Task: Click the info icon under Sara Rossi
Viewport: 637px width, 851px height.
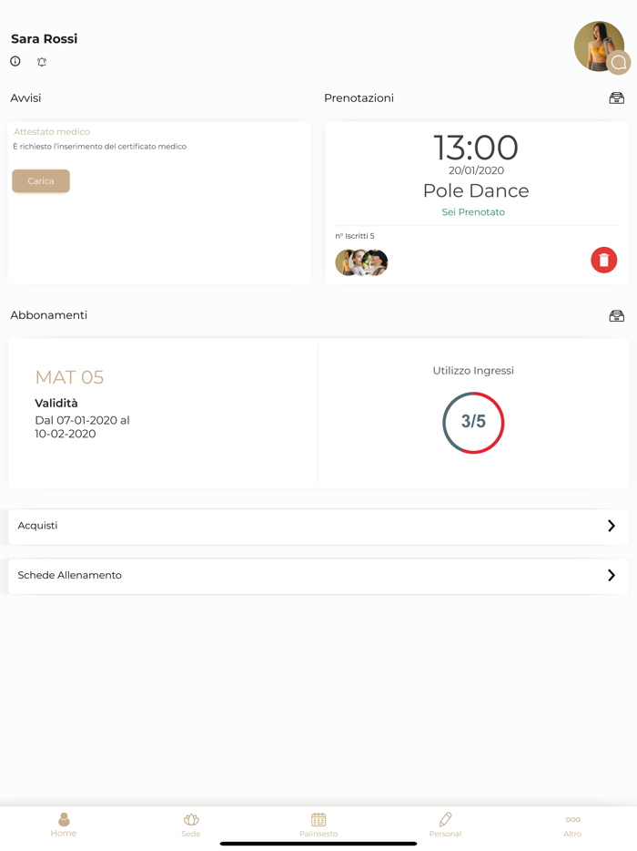Action: click(x=15, y=62)
